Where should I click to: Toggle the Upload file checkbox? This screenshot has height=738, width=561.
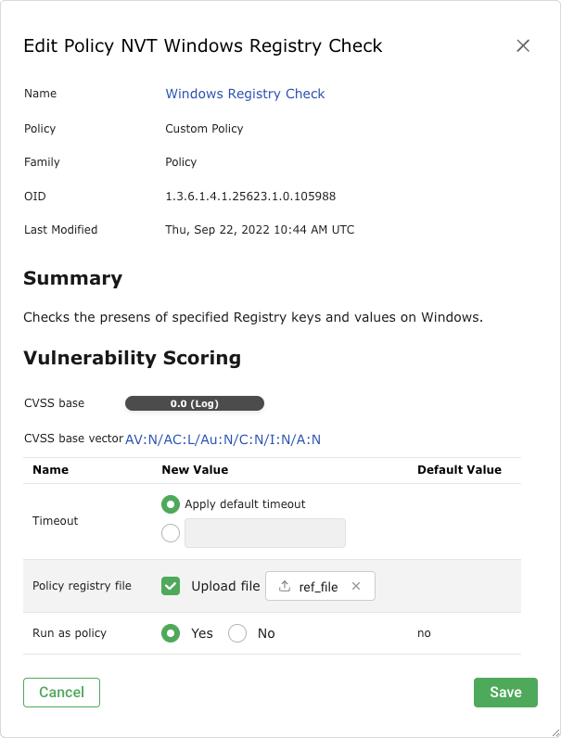(x=171, y=586)
